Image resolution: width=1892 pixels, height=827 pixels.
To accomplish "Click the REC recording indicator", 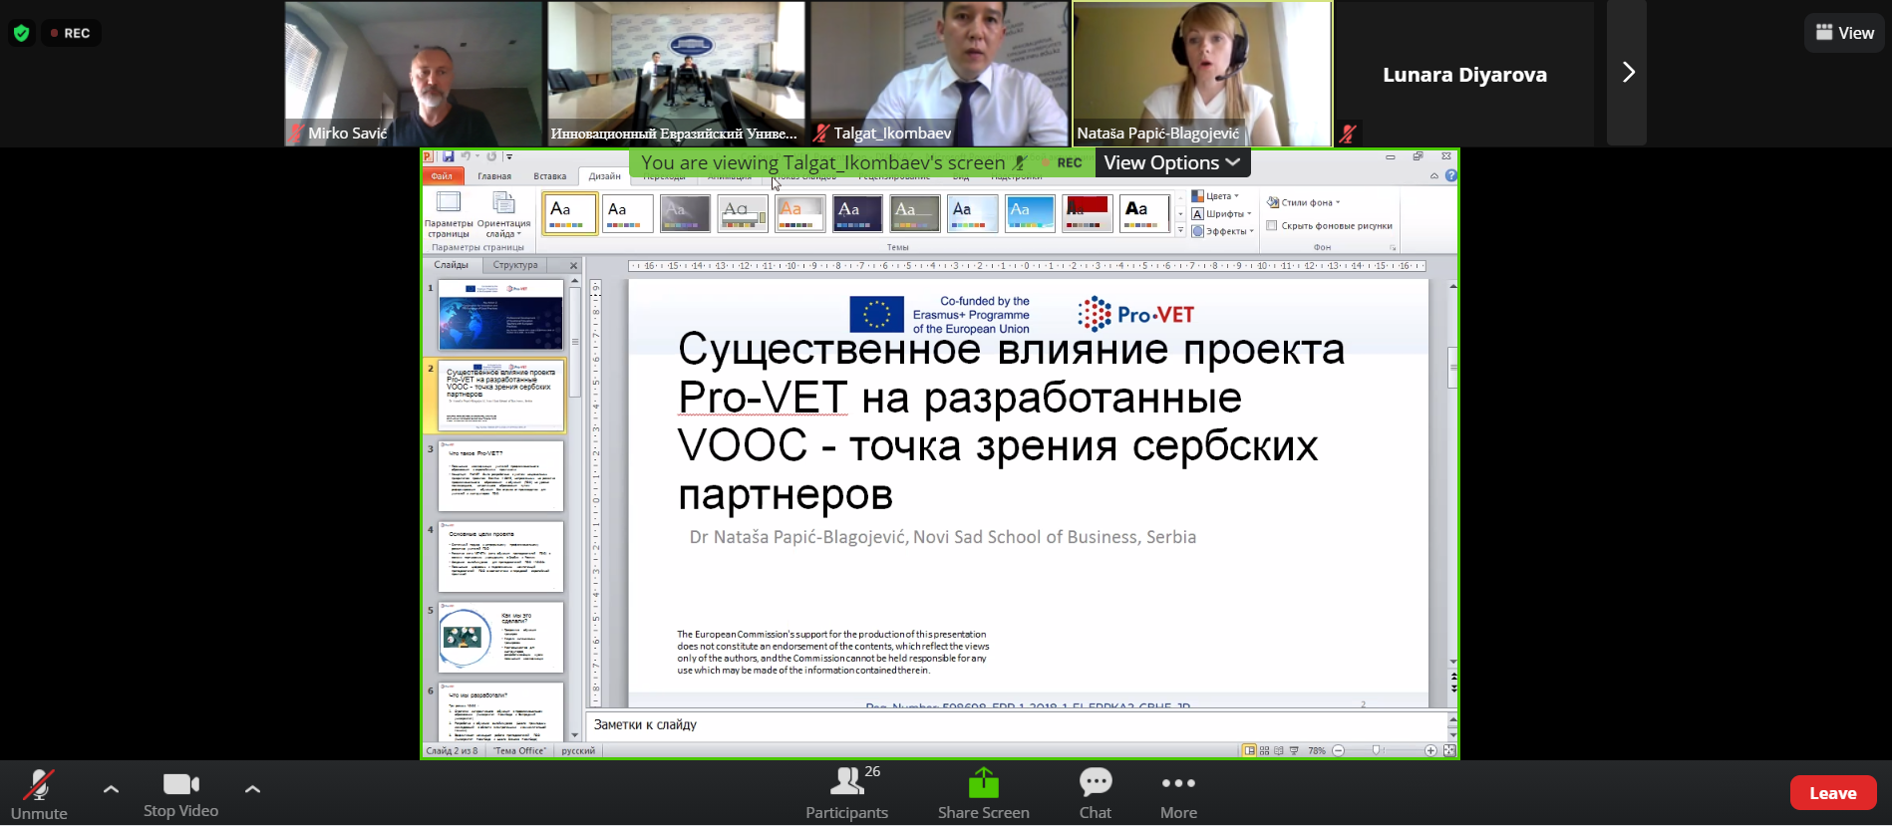I will point(70,33).
